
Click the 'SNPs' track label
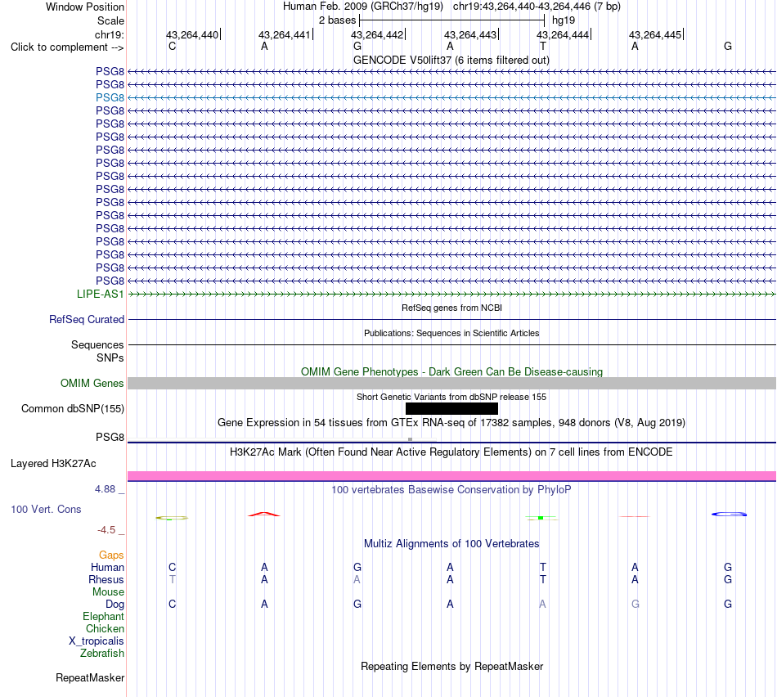coord(110,358)
